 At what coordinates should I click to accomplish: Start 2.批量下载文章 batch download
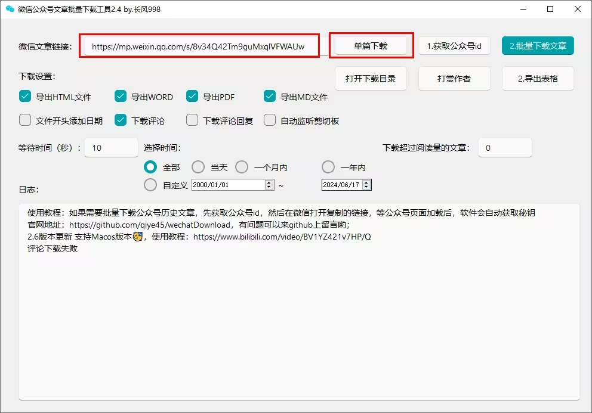tap(538, 46)
